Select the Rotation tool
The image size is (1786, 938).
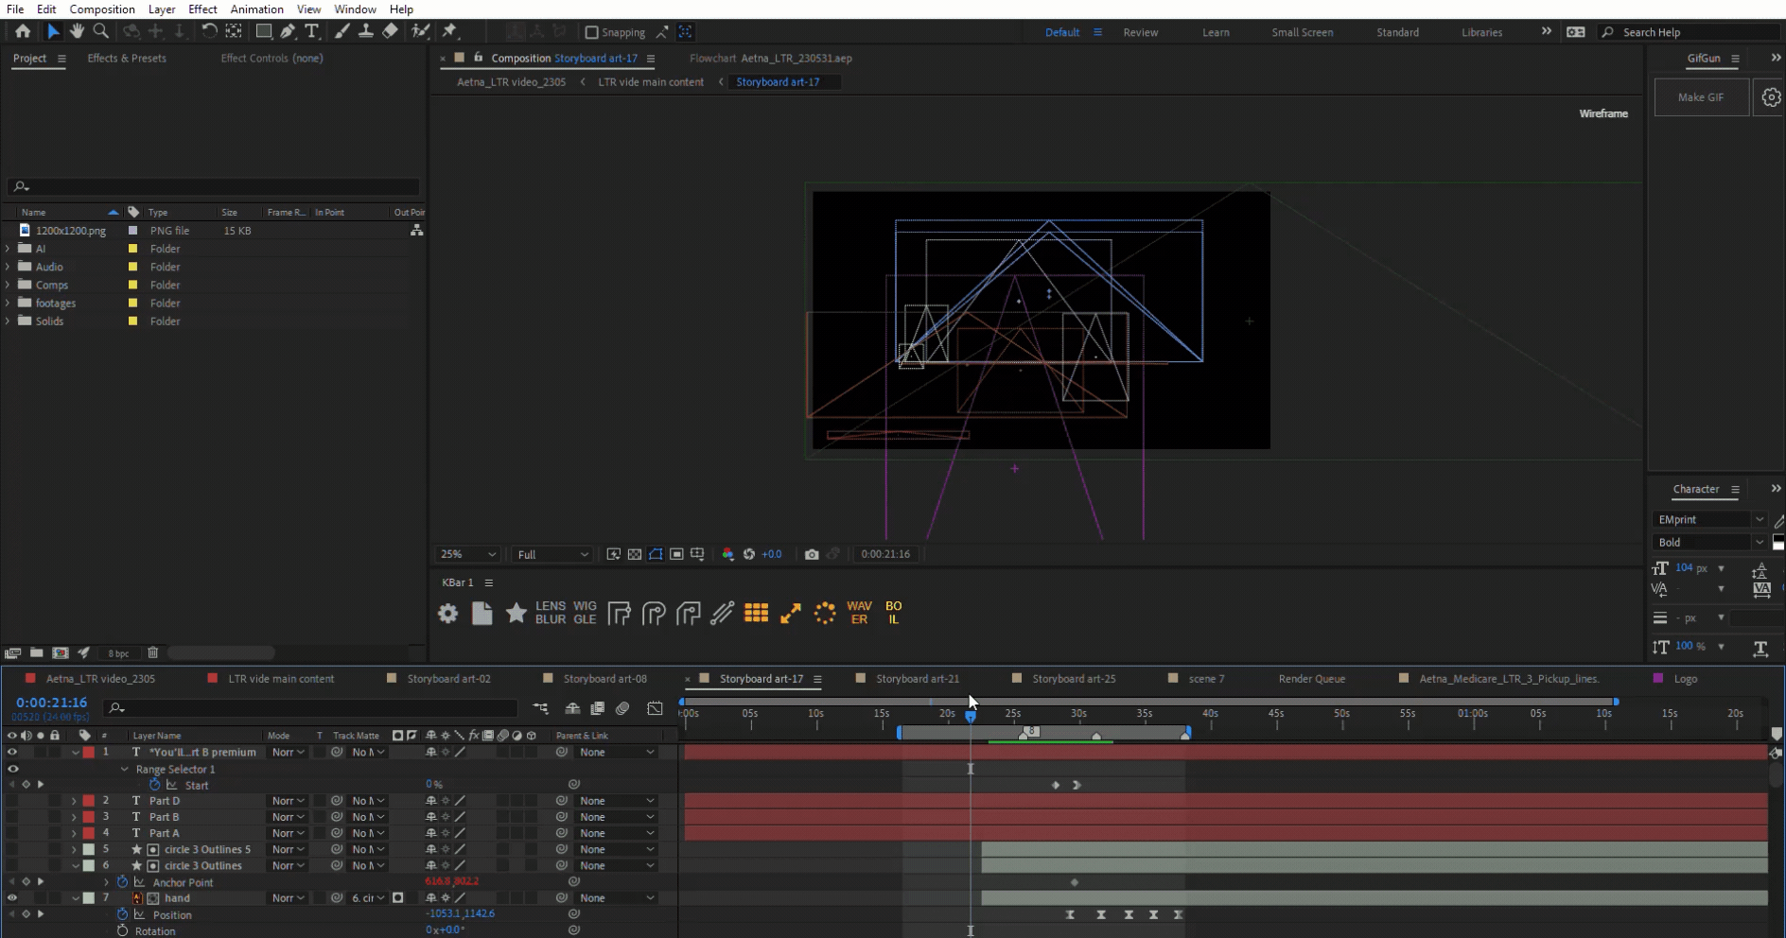coord(209,31)
